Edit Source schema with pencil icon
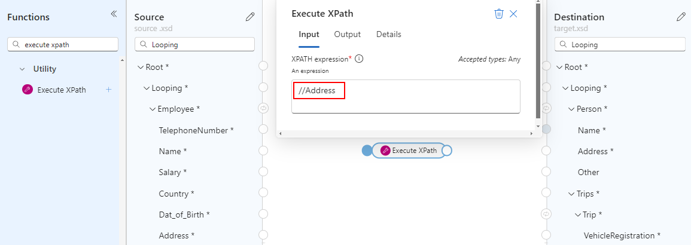Image resolution: width=694 pixels, height=245 pixels. click(250, 17)
